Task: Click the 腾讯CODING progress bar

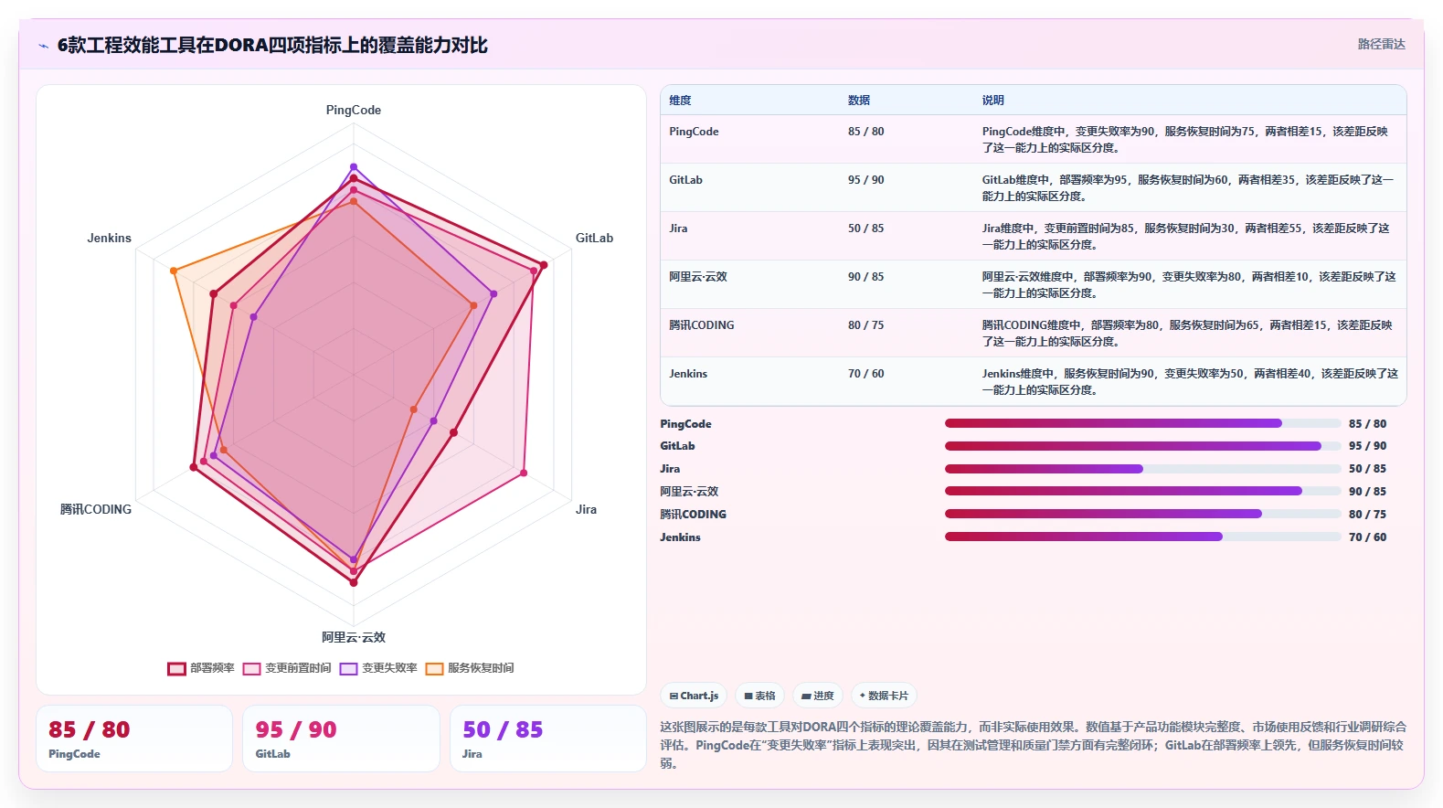Action: coord(1143,514)
